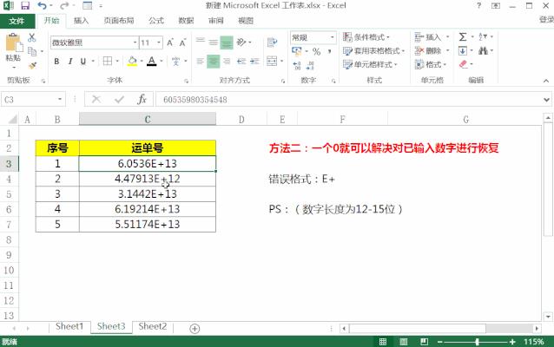554x347 pixels.
Task: Open Sort and Filter icon
Action: [483, 36]
